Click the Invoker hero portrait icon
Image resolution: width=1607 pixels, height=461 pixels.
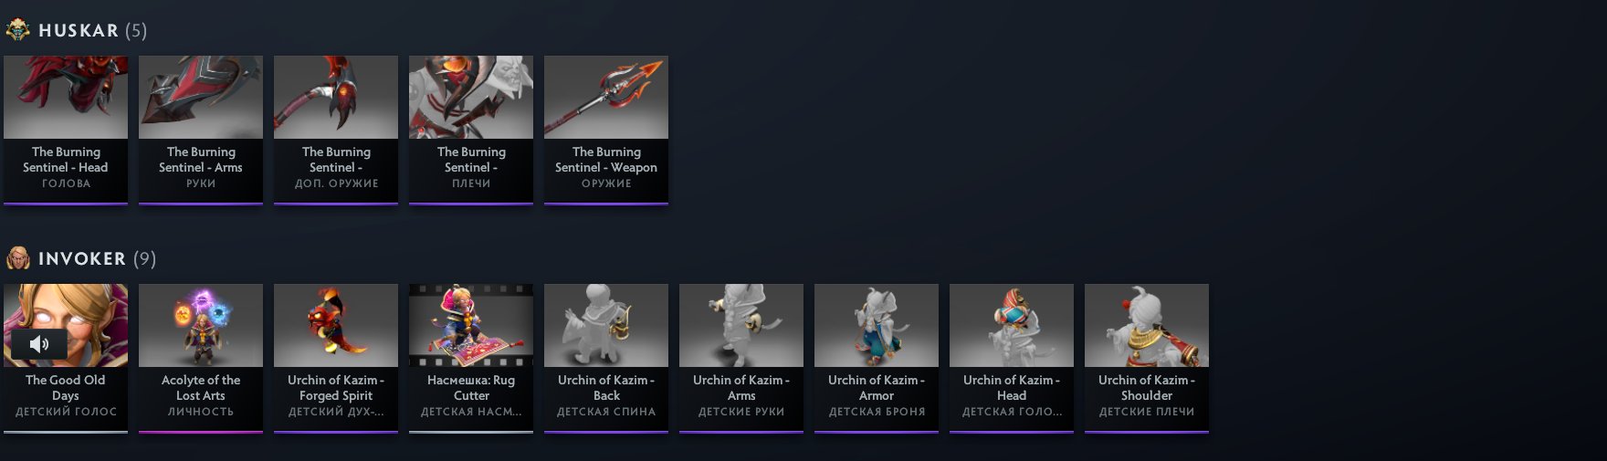17,258
